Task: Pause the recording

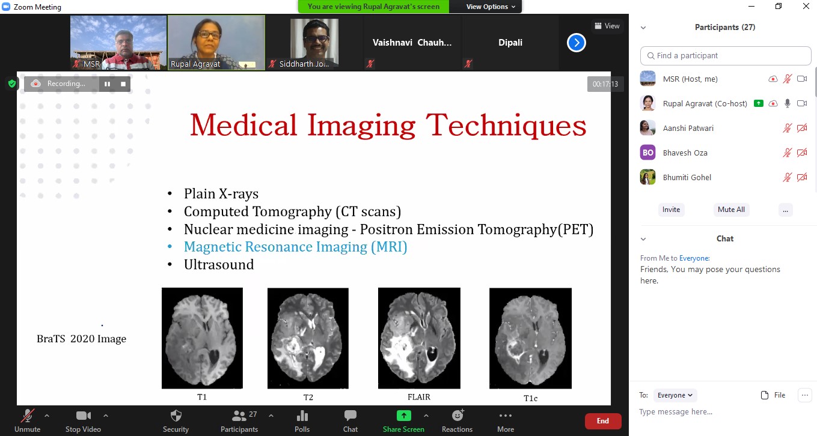Action: click(107, 84)
